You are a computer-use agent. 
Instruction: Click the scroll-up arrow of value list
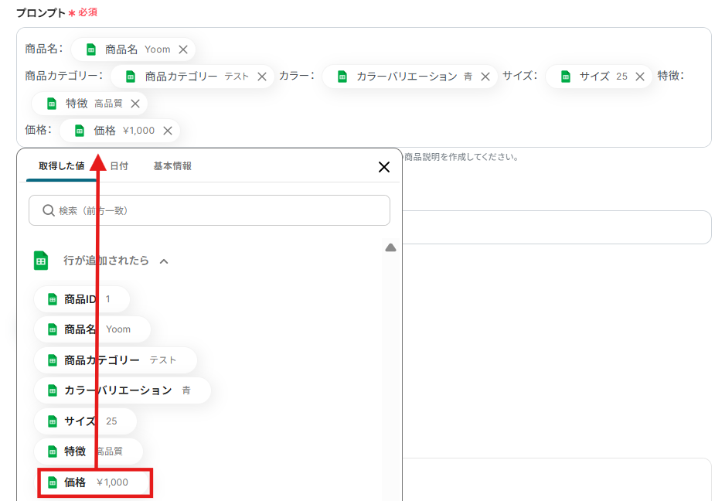tap(390, 247)
